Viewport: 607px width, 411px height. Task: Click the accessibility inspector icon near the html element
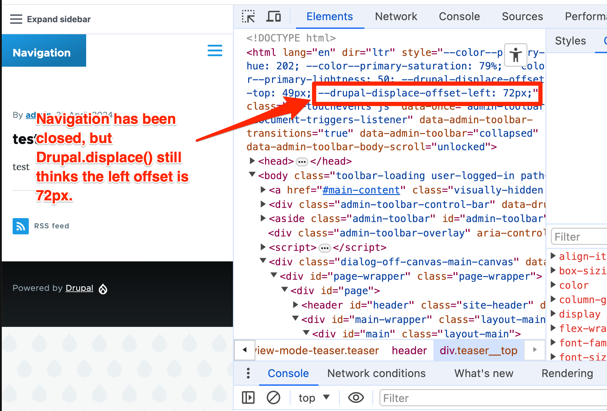[x=515, y=55]
